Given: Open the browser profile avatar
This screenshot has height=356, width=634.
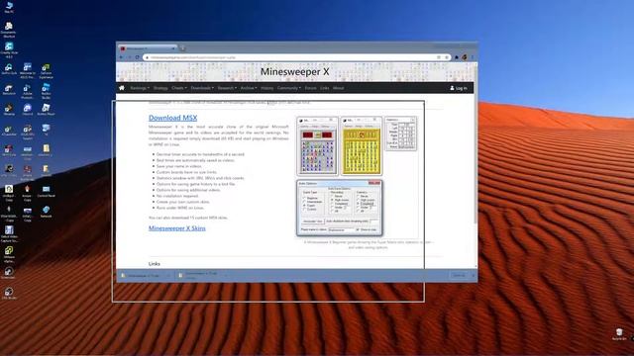Looking at the screenshot, I should click(x=465, y=57).
